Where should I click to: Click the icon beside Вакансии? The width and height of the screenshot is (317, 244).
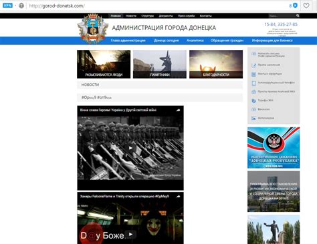point(253,109)
